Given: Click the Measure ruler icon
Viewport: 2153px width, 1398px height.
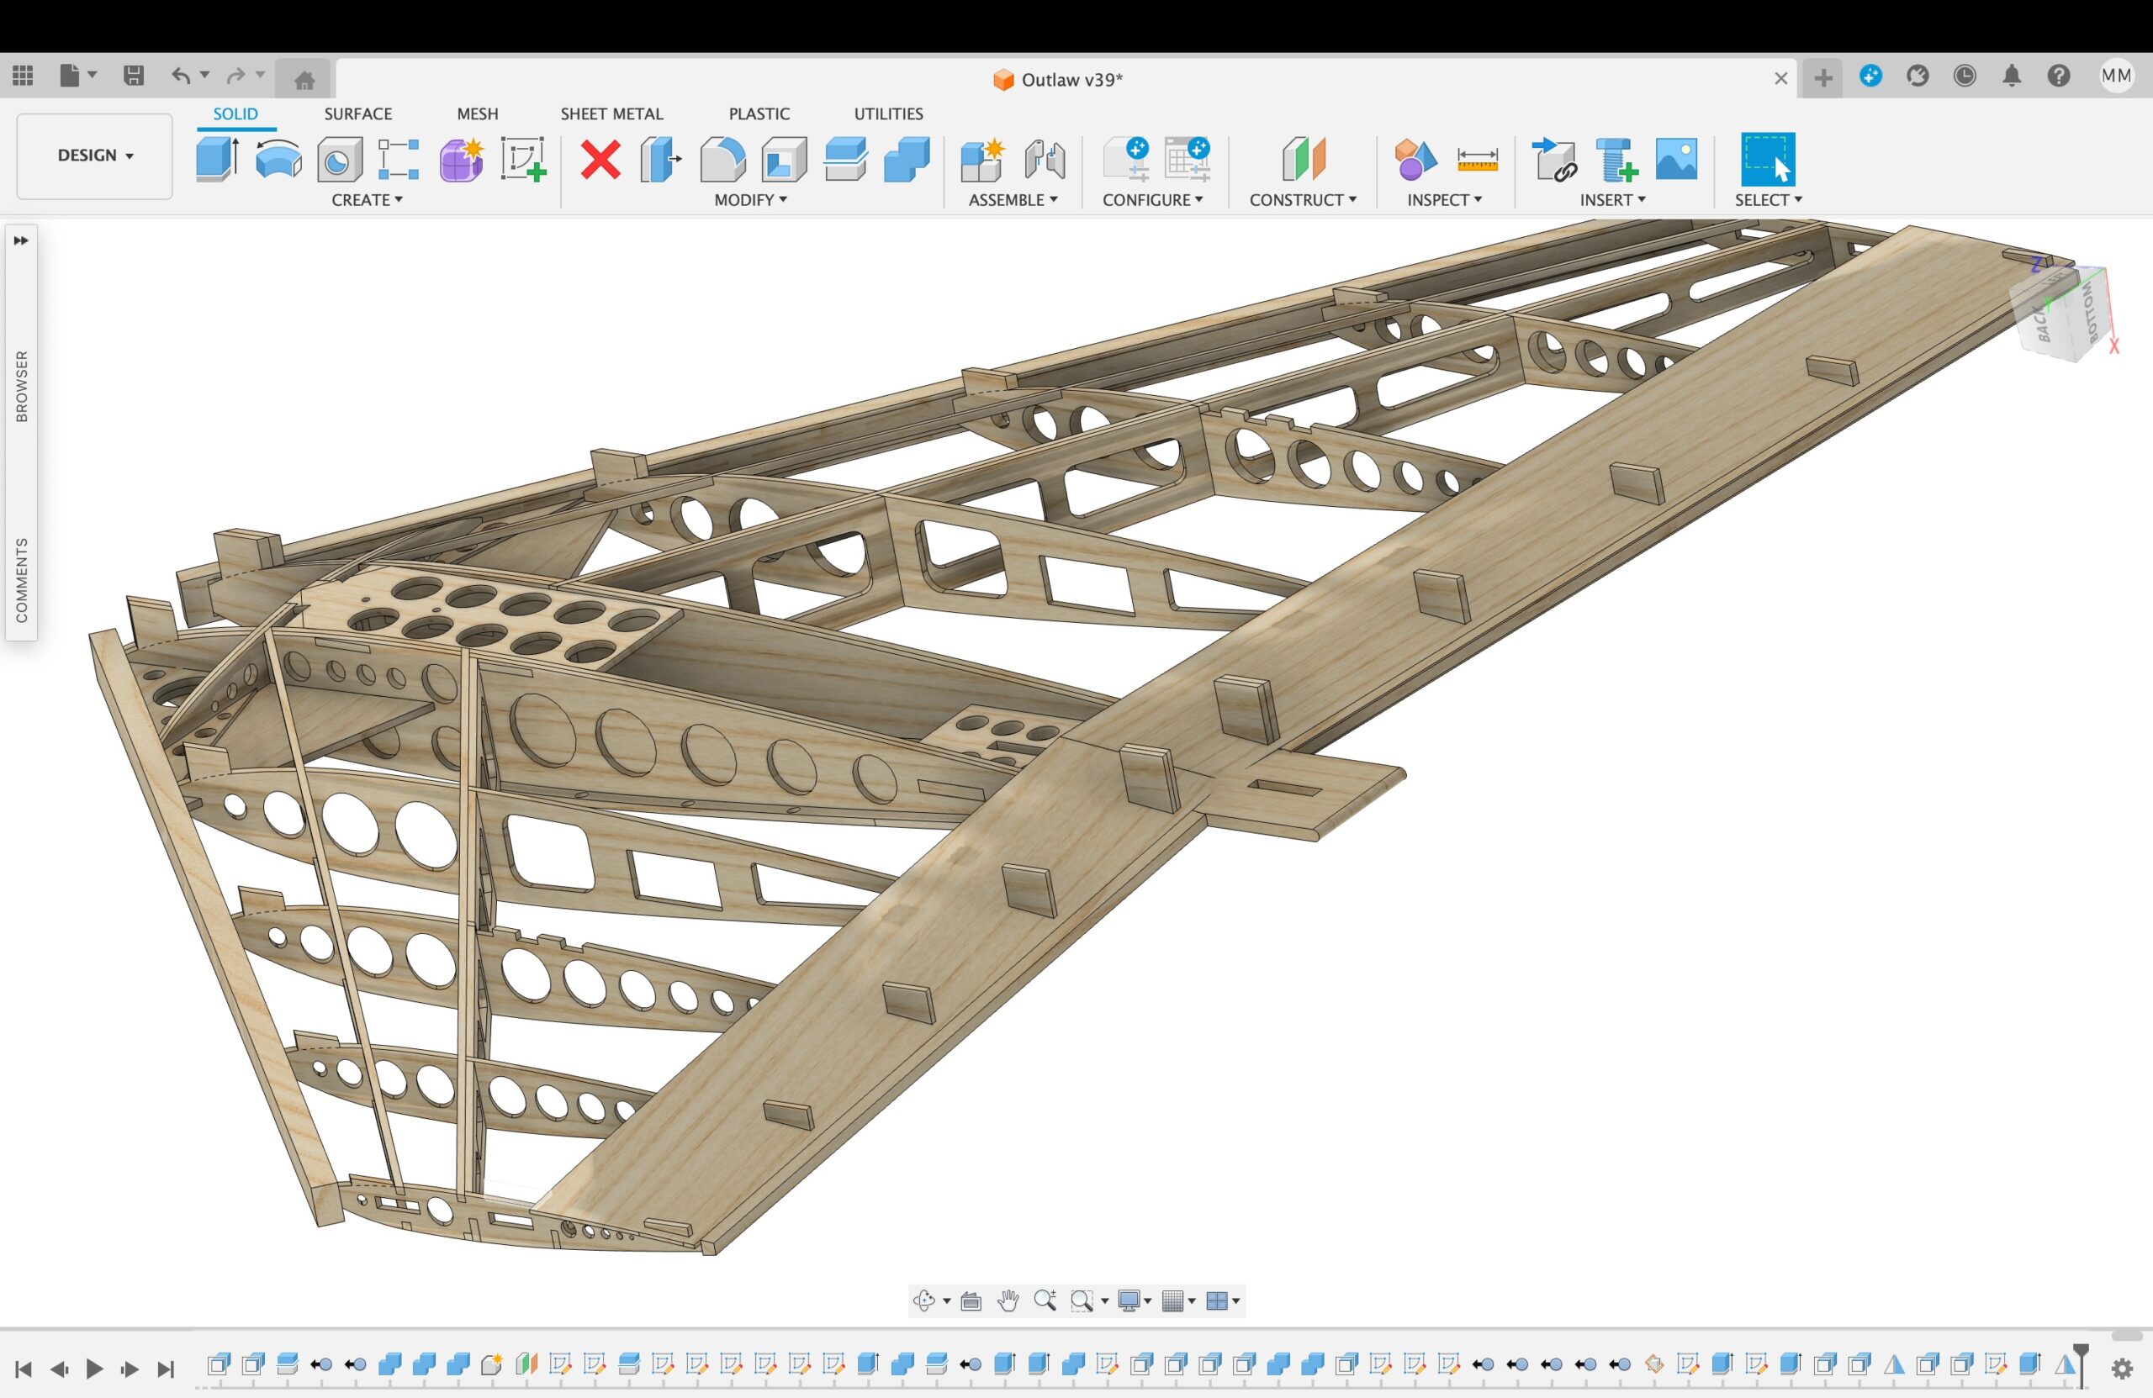Looking at the screenshot, I should (x=1478, y=160).
